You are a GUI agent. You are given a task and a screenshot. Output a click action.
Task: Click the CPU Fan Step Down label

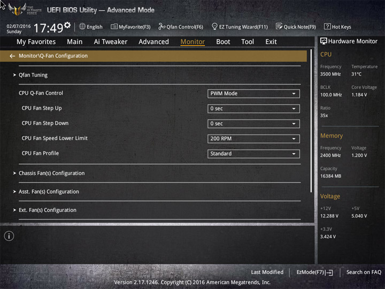coord(45,123)
